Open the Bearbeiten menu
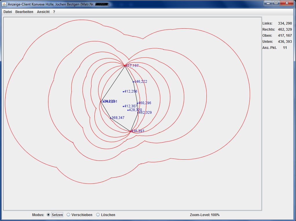This screenshot has width=296, height=221. coord(24,12)
